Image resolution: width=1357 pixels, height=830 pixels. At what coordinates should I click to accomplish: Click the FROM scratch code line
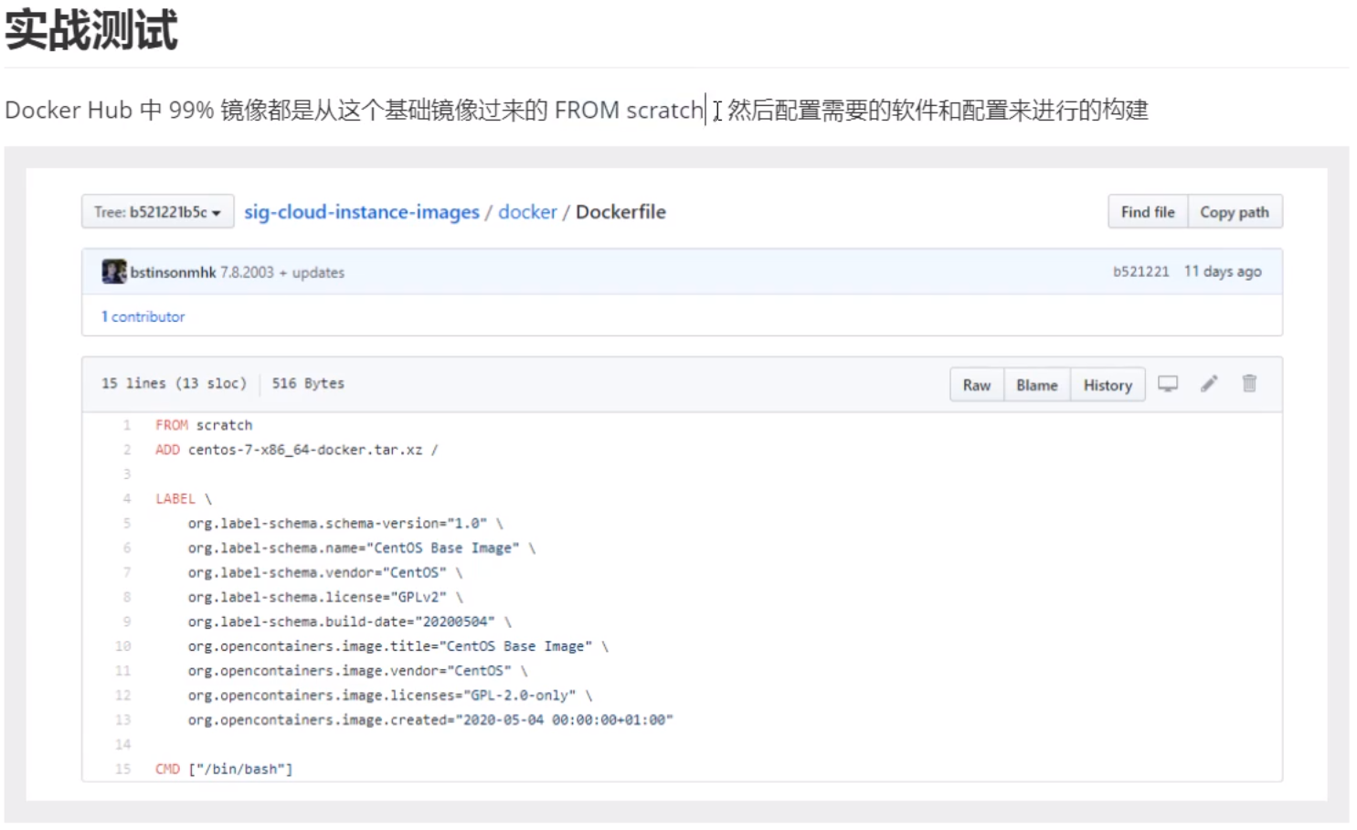coord(204,425)
